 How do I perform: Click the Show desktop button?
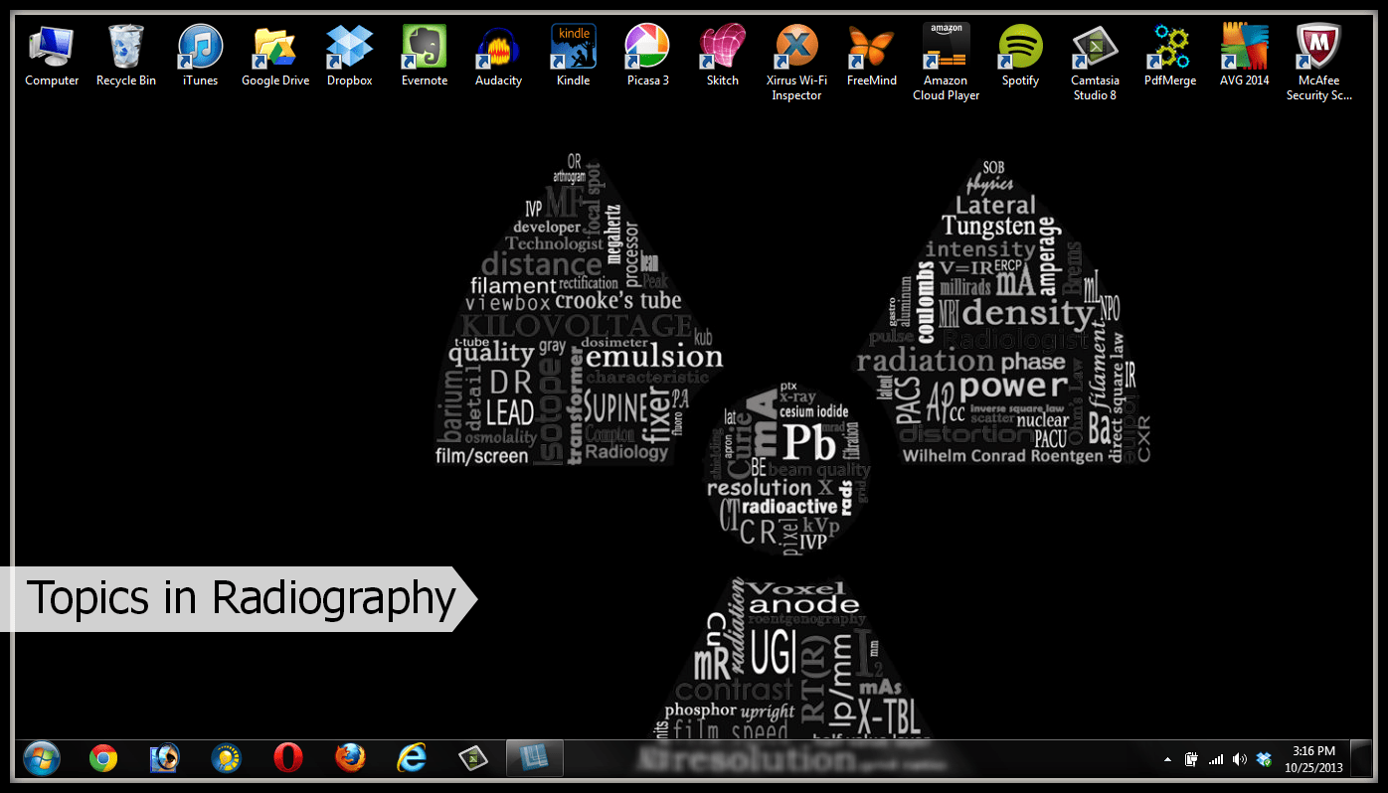click(1361, 759)
